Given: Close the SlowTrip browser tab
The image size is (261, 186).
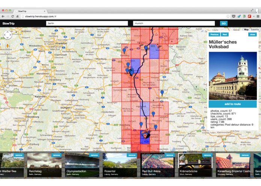Looking at the screenshot, I should tap(44, 11).
